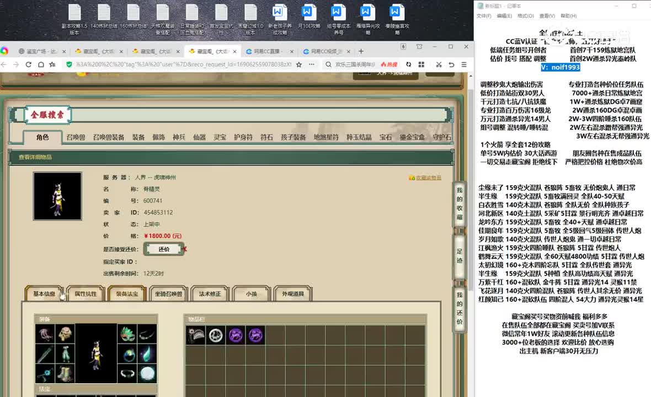Open the 外观道具 detail tab
651x397 pixels.
click(293, 294)
